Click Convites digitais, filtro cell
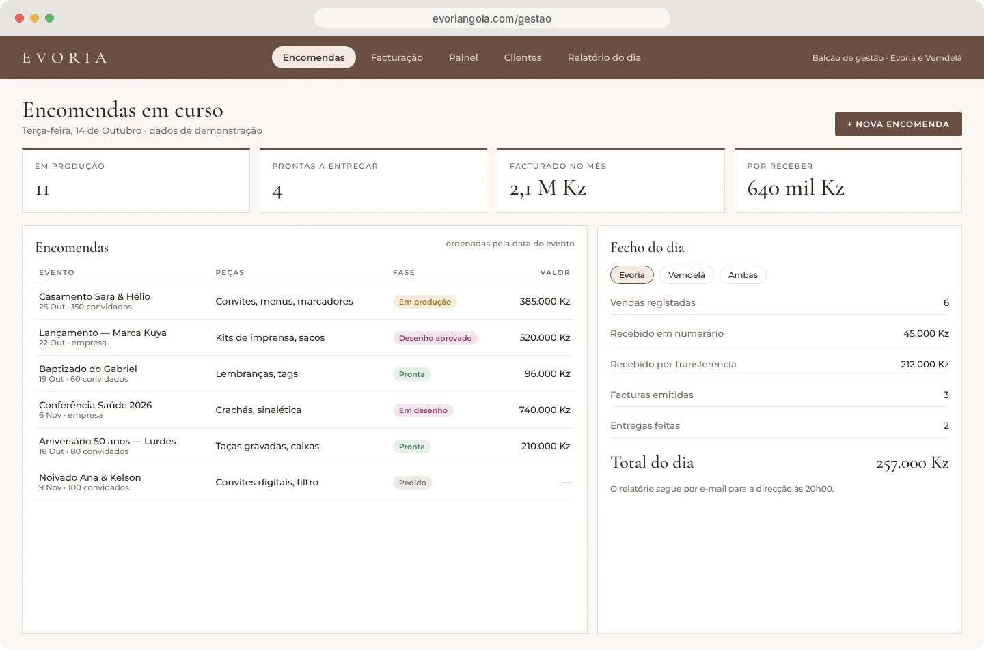 (x=267, y=482)
